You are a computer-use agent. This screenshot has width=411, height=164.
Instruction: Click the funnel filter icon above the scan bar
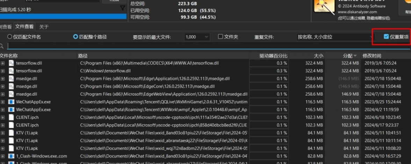[122, 8]
